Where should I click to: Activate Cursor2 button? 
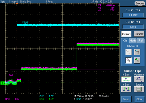click(x=139, y=34)
